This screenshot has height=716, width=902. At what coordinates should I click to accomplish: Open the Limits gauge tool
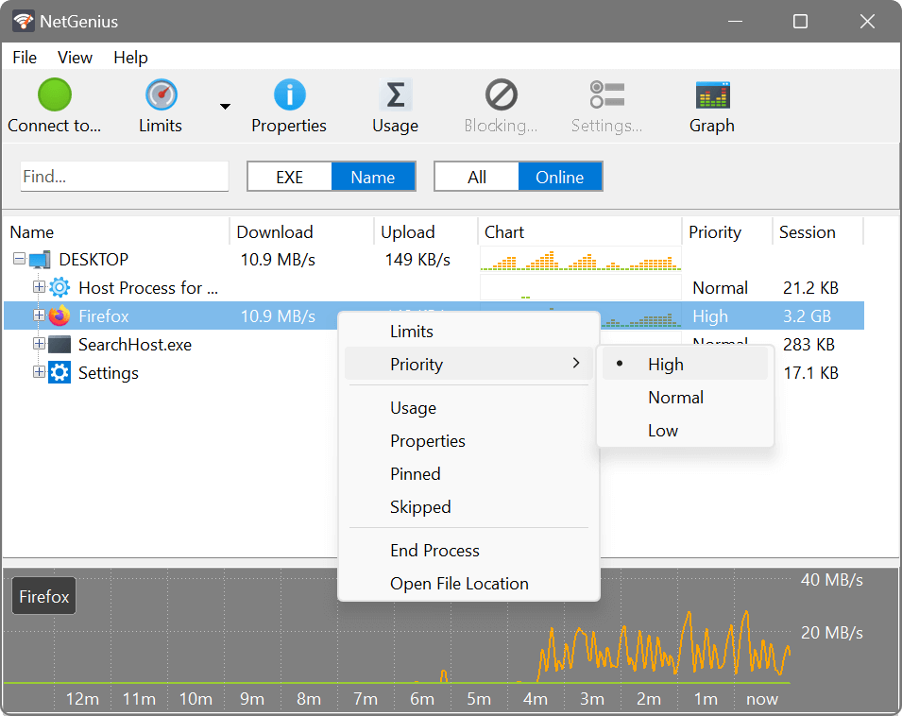pos(161,94)
